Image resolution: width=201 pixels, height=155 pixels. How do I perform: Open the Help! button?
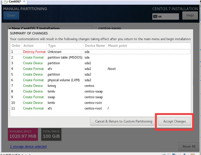click(190, 16)
